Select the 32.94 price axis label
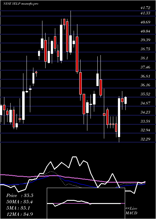 (x=145, y=130)
